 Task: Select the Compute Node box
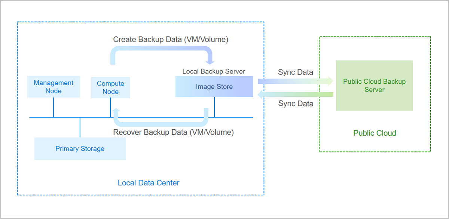pos(110,88)
